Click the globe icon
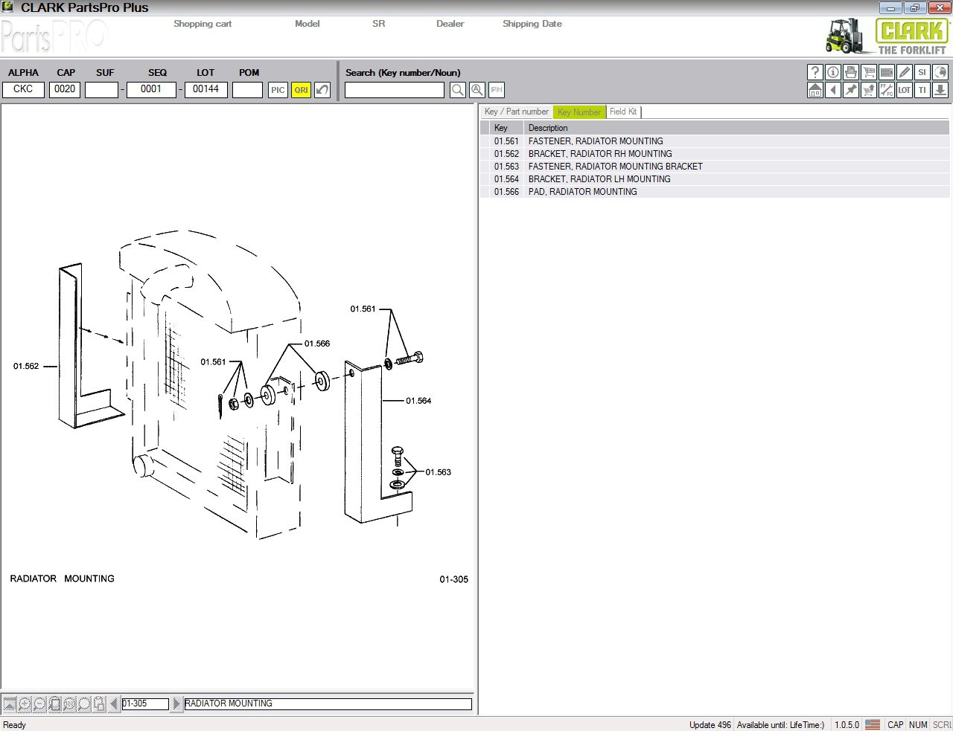953x731 pixels. 940,72
